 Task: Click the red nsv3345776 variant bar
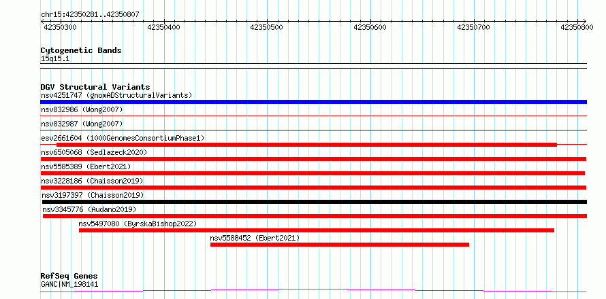click(315, 216)
